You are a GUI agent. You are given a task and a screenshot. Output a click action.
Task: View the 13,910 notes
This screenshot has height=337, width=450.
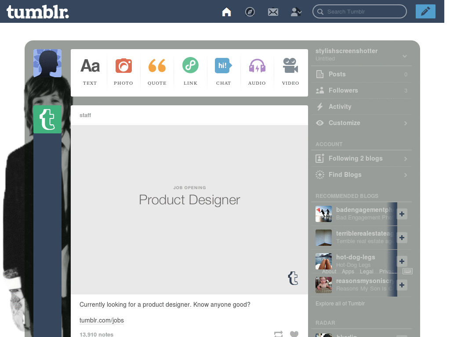pos(96,334)
